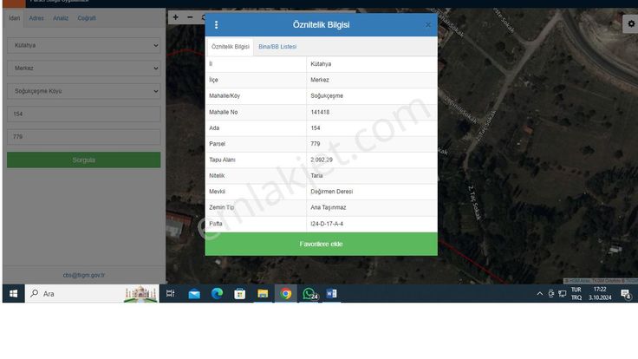
Task: Select the Ada value 154 in table
Action: [316, 128]
